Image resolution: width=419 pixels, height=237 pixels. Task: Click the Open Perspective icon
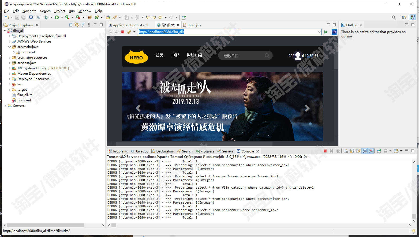[404, 17]
